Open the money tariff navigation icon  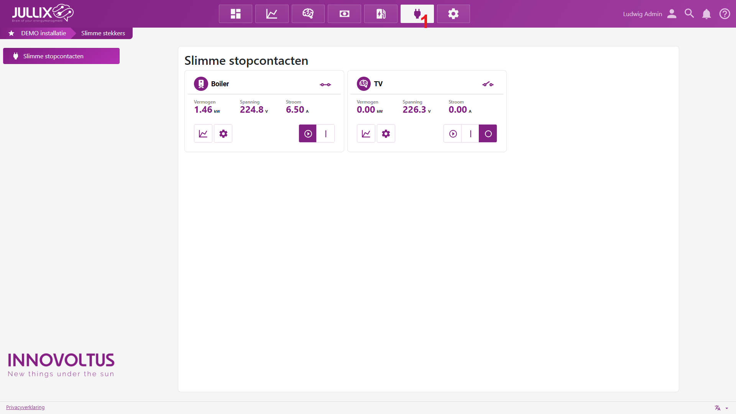tap(344, 14)
